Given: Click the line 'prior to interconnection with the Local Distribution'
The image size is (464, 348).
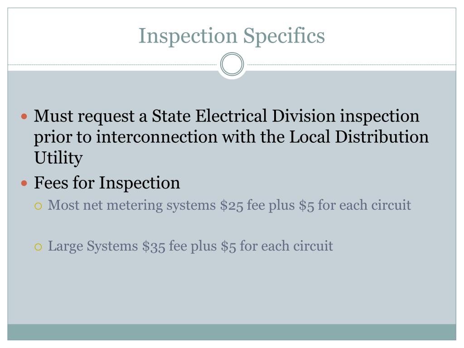Looking at the screenshot, I should [231, 137].
